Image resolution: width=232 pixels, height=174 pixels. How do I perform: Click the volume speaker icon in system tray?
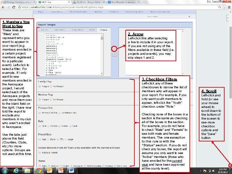(x=214, y=171)
